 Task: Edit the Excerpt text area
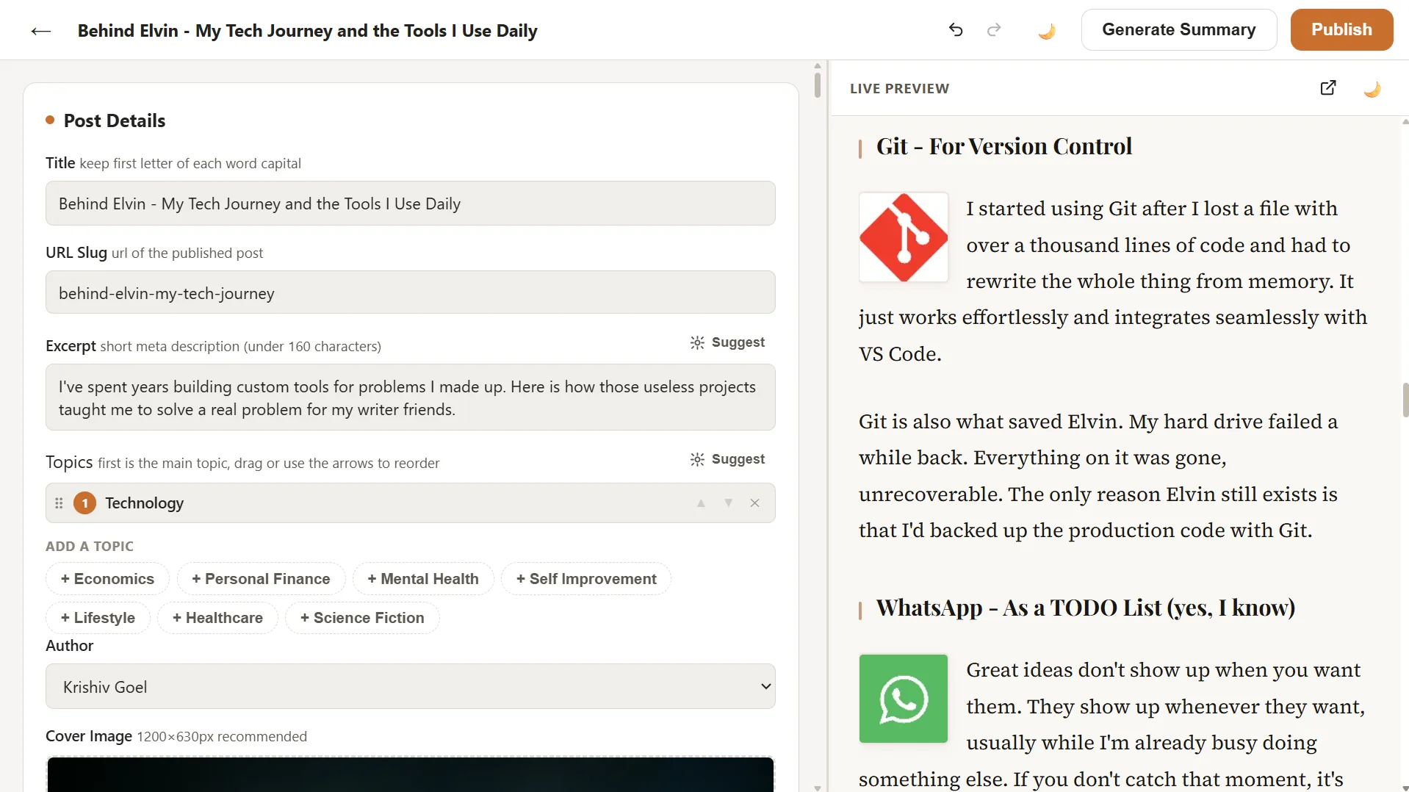[410, 397]
